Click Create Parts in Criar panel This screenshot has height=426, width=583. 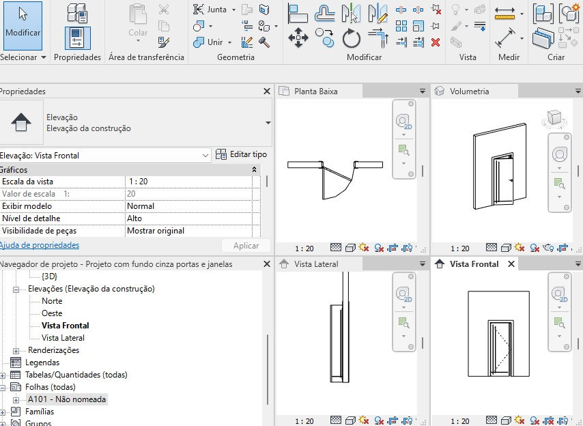point(569,14)
